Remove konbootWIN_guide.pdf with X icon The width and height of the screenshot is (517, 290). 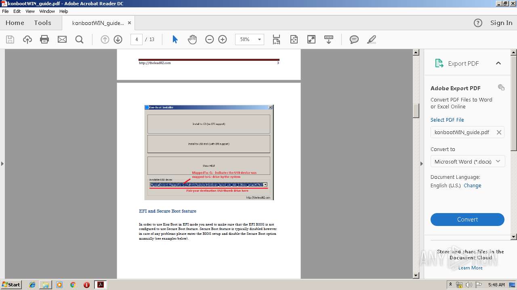(x=499, y=132)
